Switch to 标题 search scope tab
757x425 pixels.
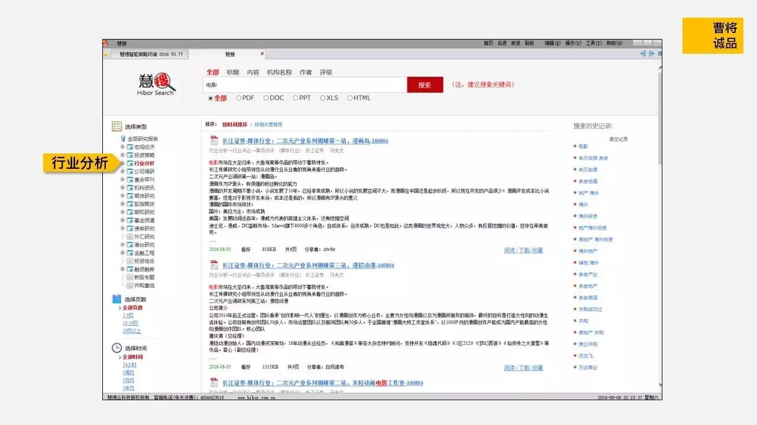pyautogui.click(x=233, y=72)
